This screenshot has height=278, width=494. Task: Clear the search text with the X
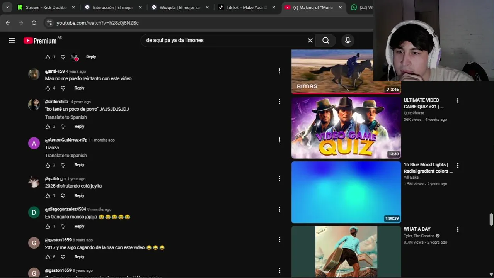tap(310, 41)
